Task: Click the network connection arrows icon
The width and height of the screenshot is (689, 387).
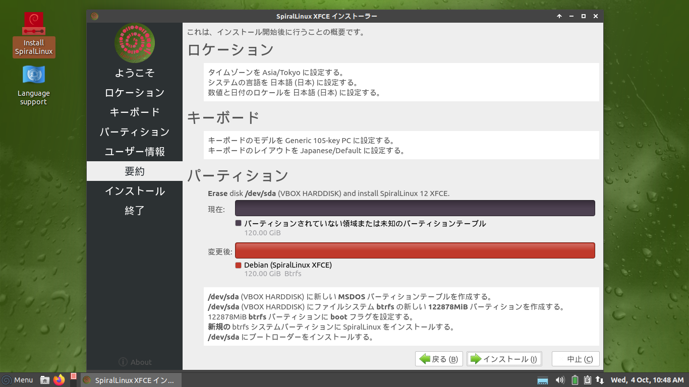Action: point(600,380)
